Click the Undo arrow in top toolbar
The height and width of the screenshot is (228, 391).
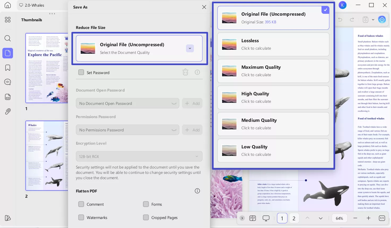click(340, 20)
